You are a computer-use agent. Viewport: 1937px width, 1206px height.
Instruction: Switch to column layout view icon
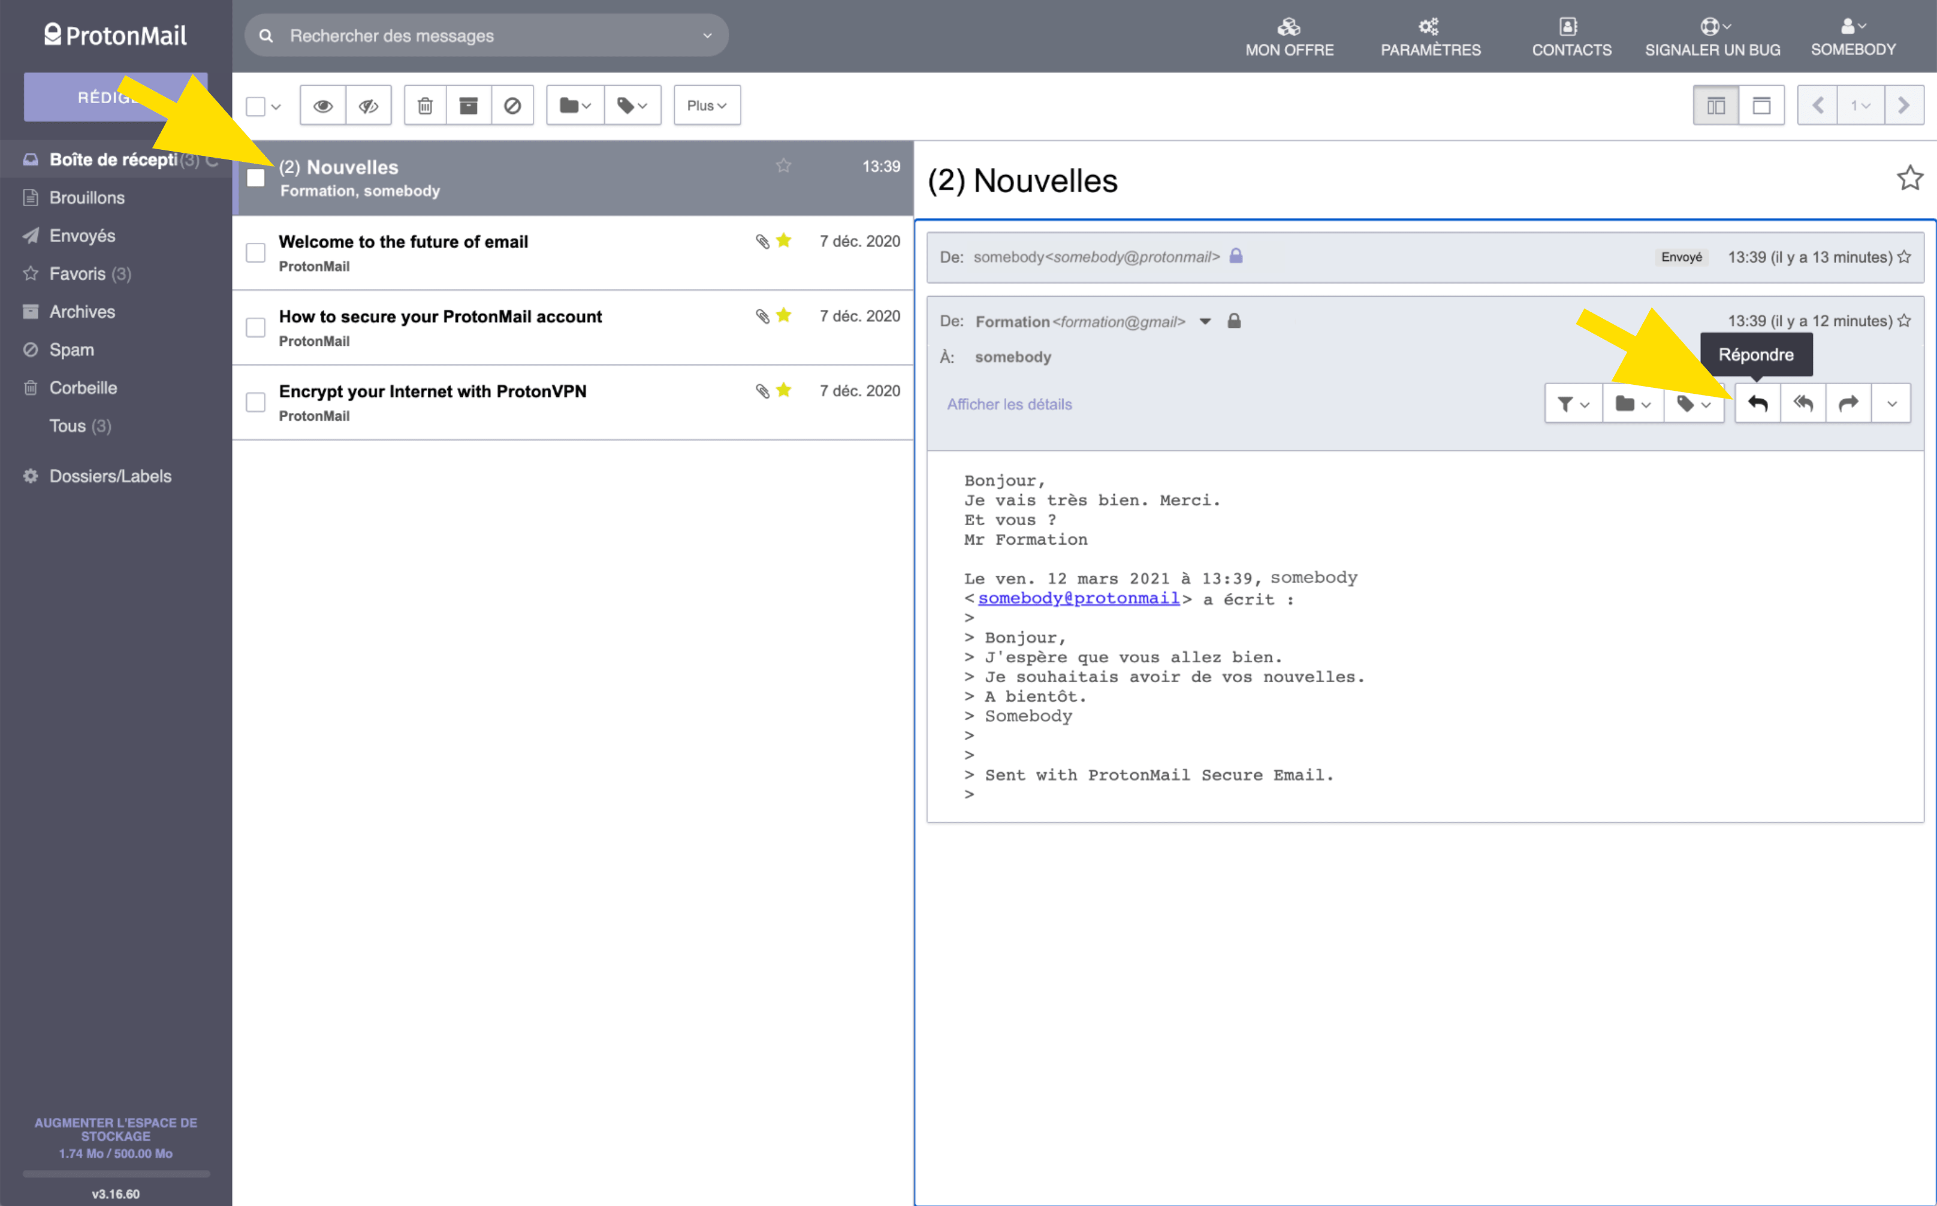point(1716,105)
